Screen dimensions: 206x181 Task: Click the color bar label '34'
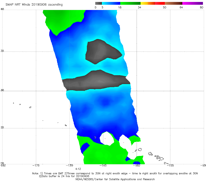coord(139,7)
